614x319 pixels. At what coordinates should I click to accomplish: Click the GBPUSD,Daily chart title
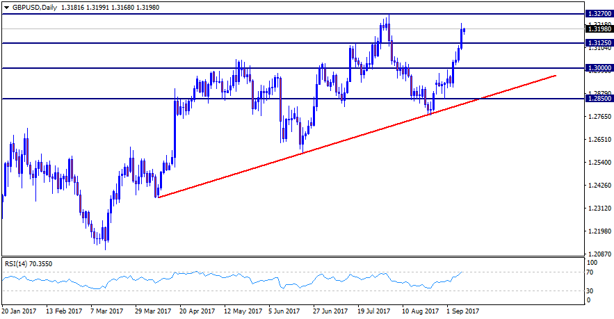(36, 6)
